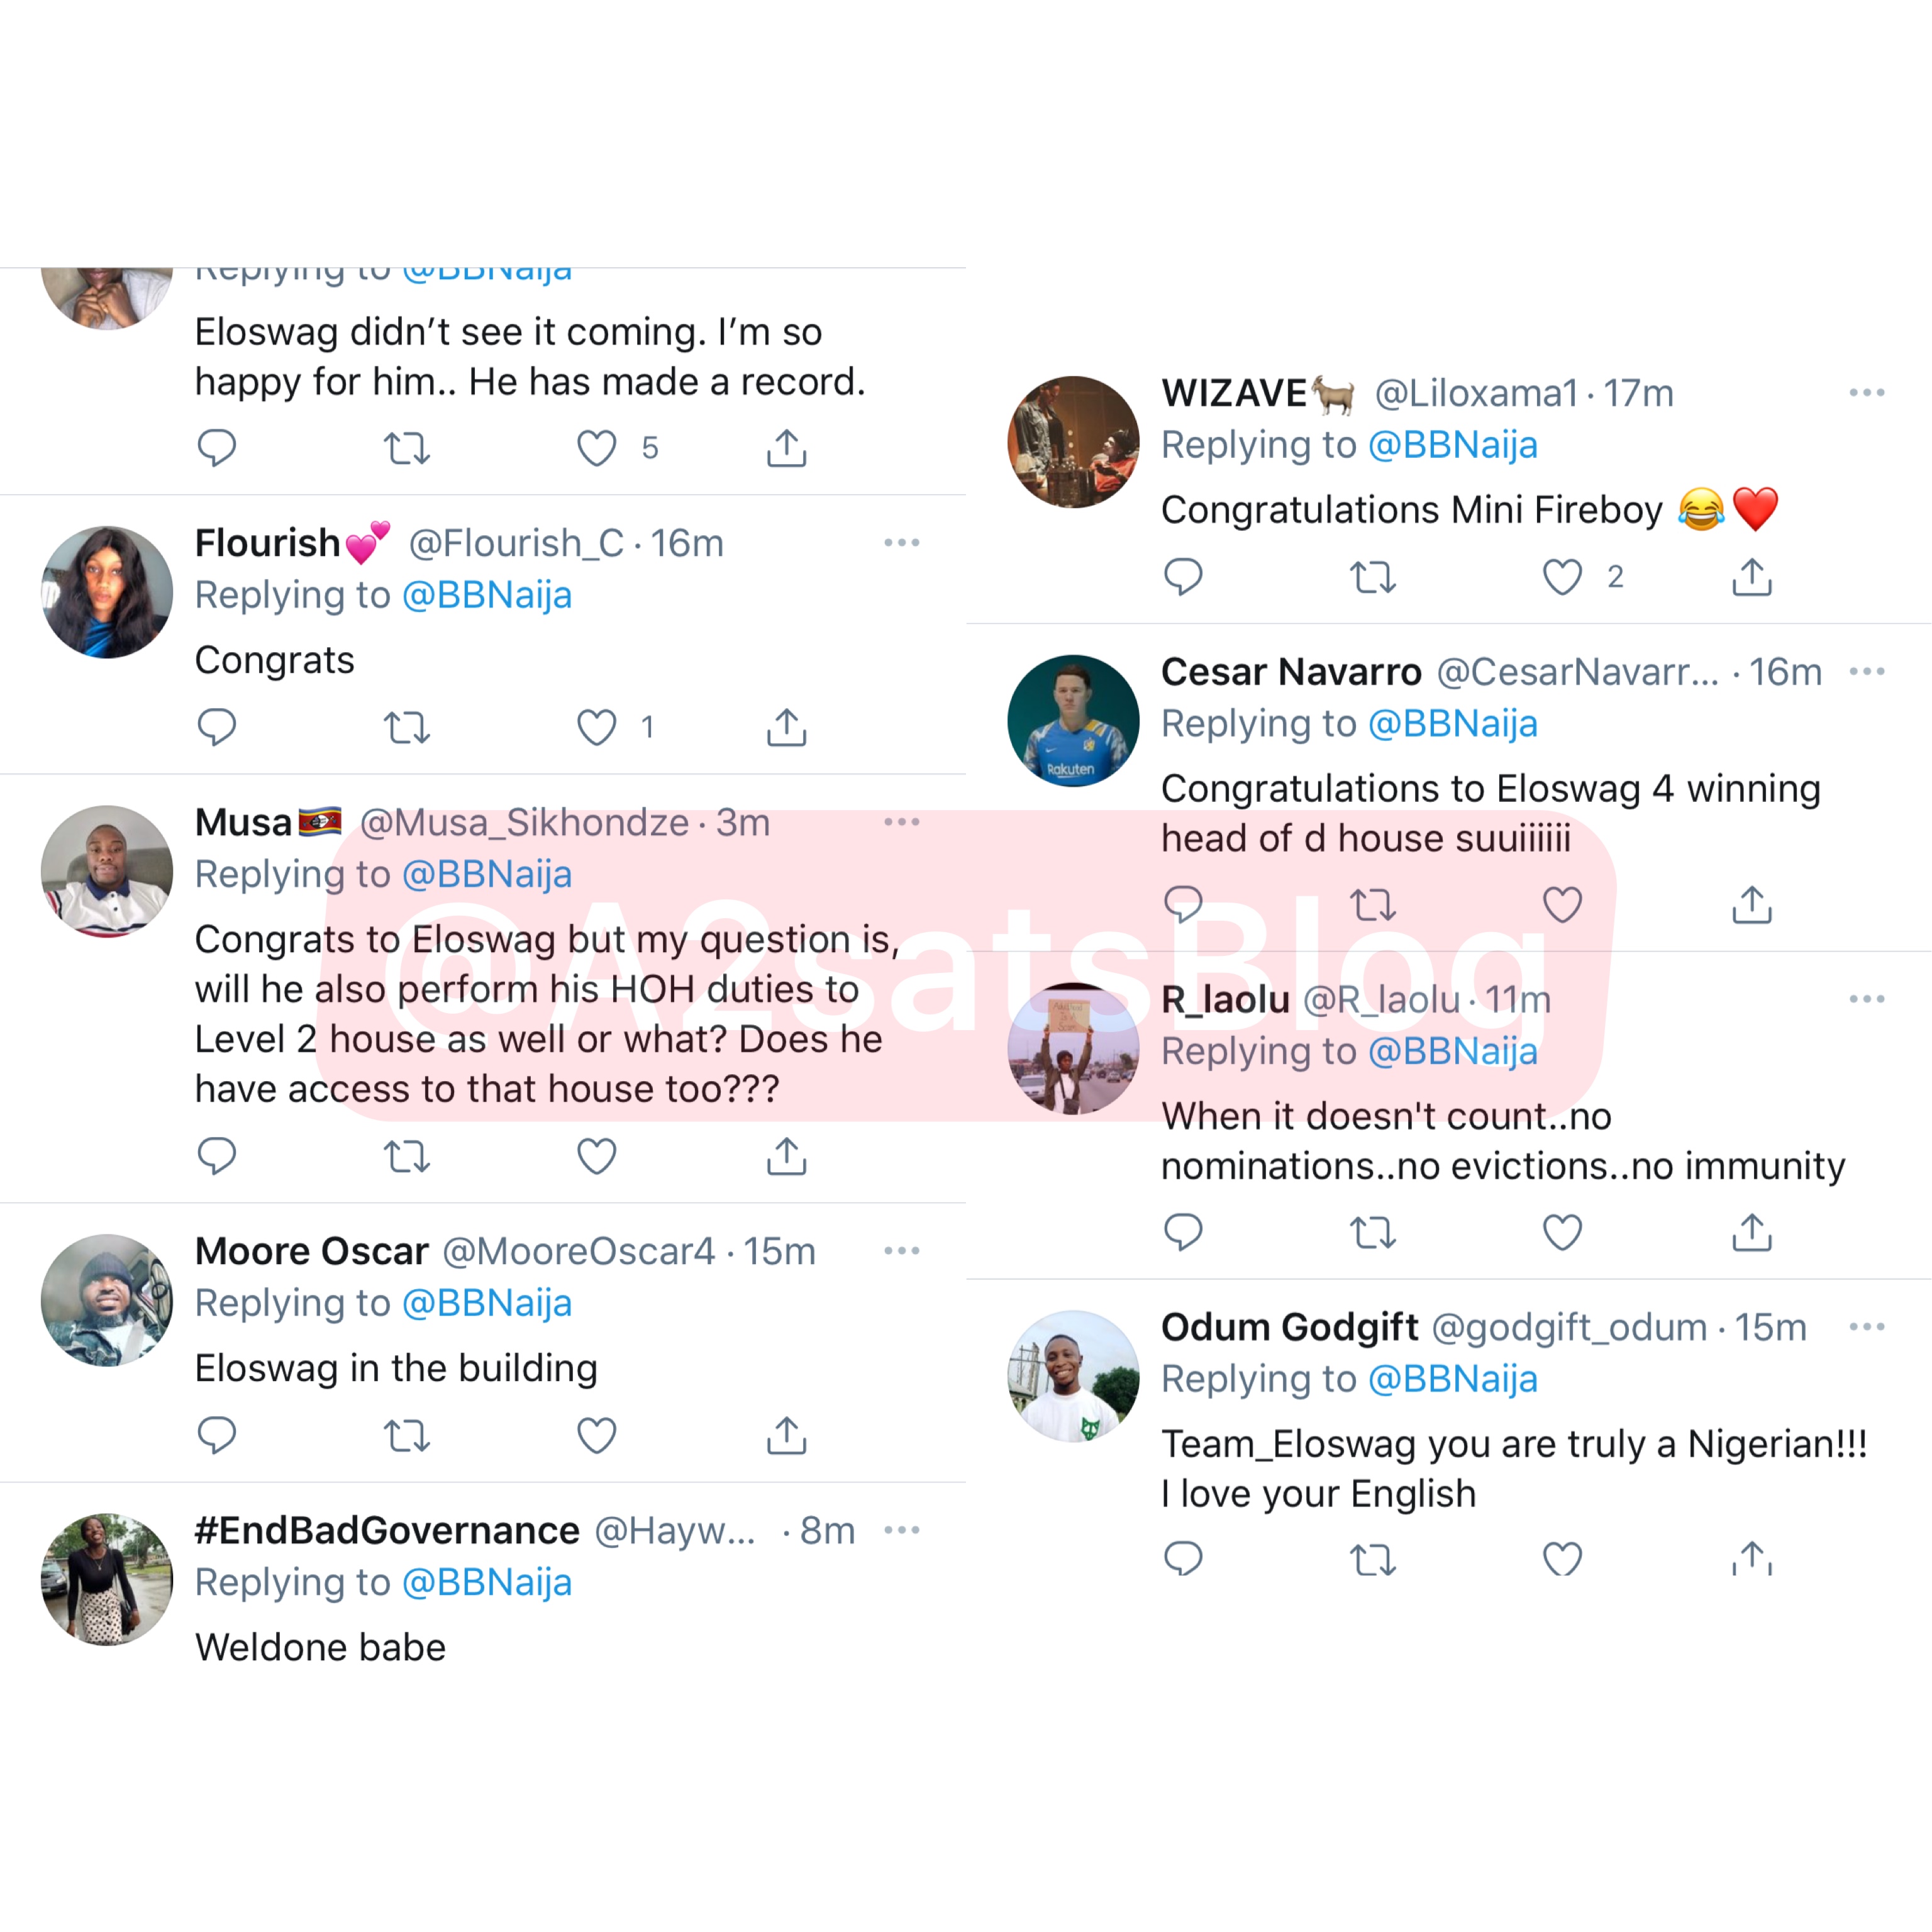Share WIZAVE's Mini Fireboy tweet

pyautogui.click(x=1752, y=577)
